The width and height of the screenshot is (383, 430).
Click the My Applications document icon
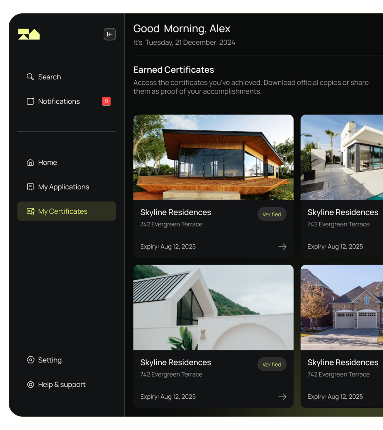(30, 187)
